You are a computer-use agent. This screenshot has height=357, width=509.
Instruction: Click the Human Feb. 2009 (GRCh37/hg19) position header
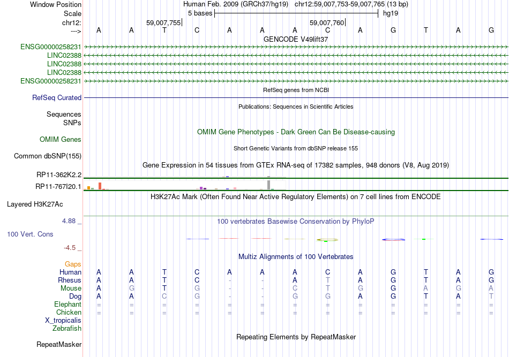[x=235, y=4]
